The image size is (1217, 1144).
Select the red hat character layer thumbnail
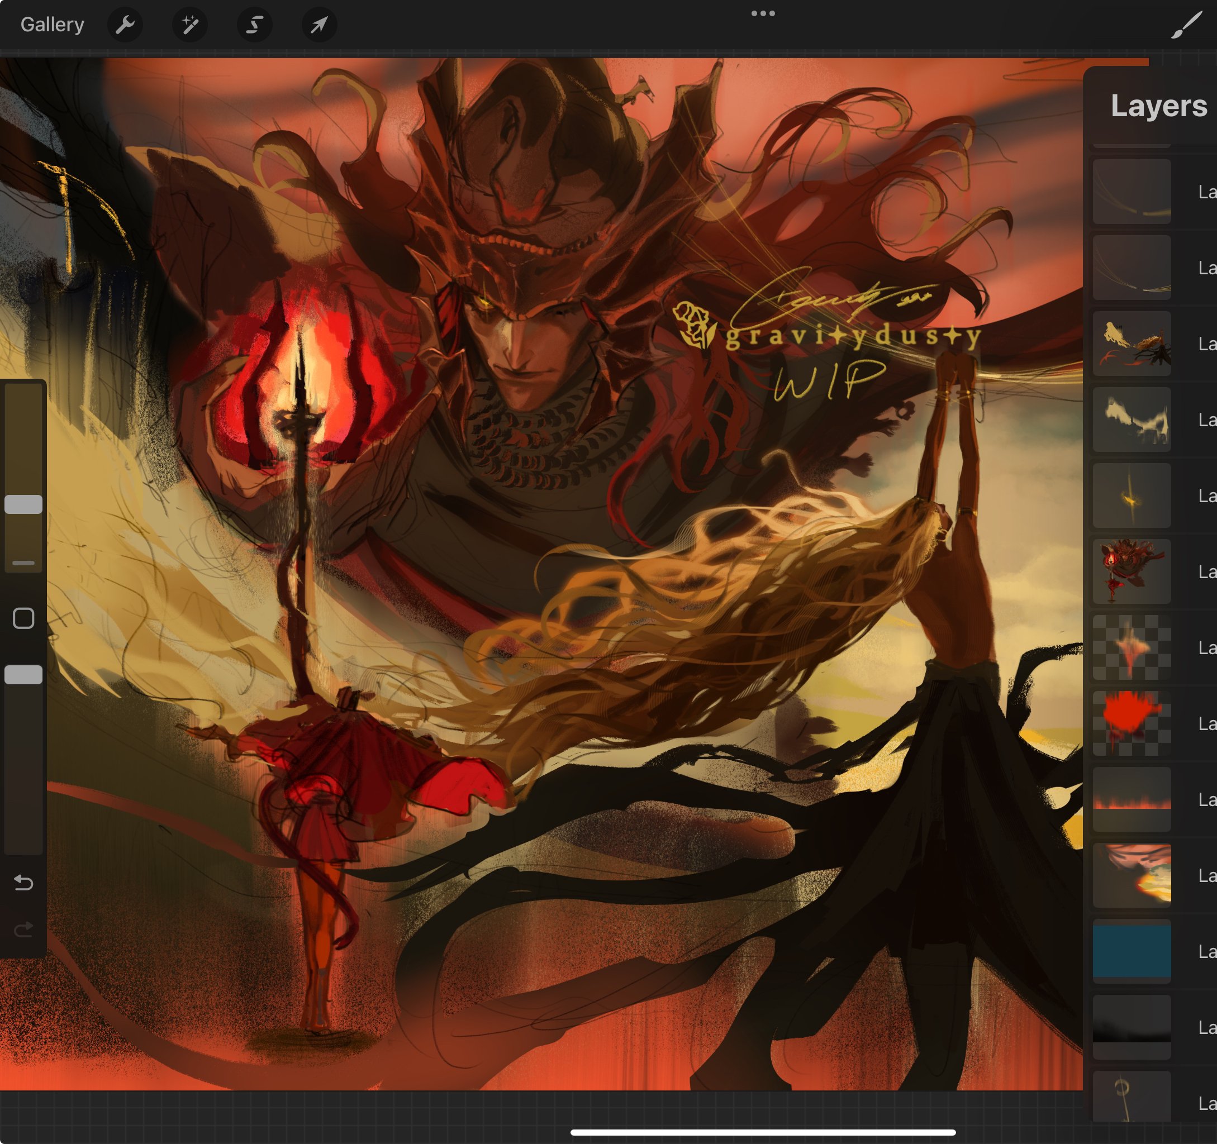pyautogui.click(x=1132, y=571)
